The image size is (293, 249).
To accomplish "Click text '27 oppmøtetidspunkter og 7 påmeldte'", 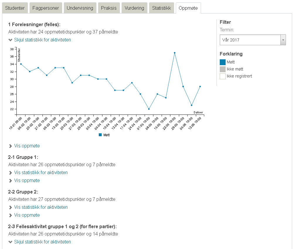I will 77,199.
